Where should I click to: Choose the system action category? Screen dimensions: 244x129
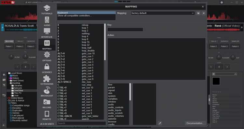pos(112,96)
